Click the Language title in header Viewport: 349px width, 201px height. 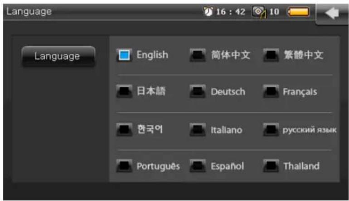[29, 12]
